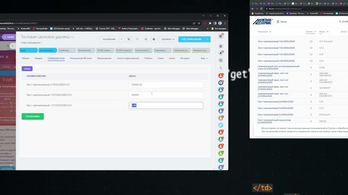Click Лист горячекатаный 2х1000х2000 row in right window
The image size is (348, 195).
click(276, 102)
